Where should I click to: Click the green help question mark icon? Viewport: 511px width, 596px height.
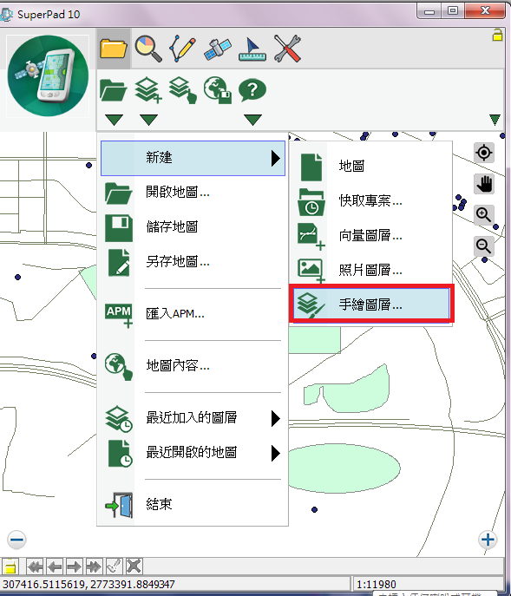[x=252, y=90]
